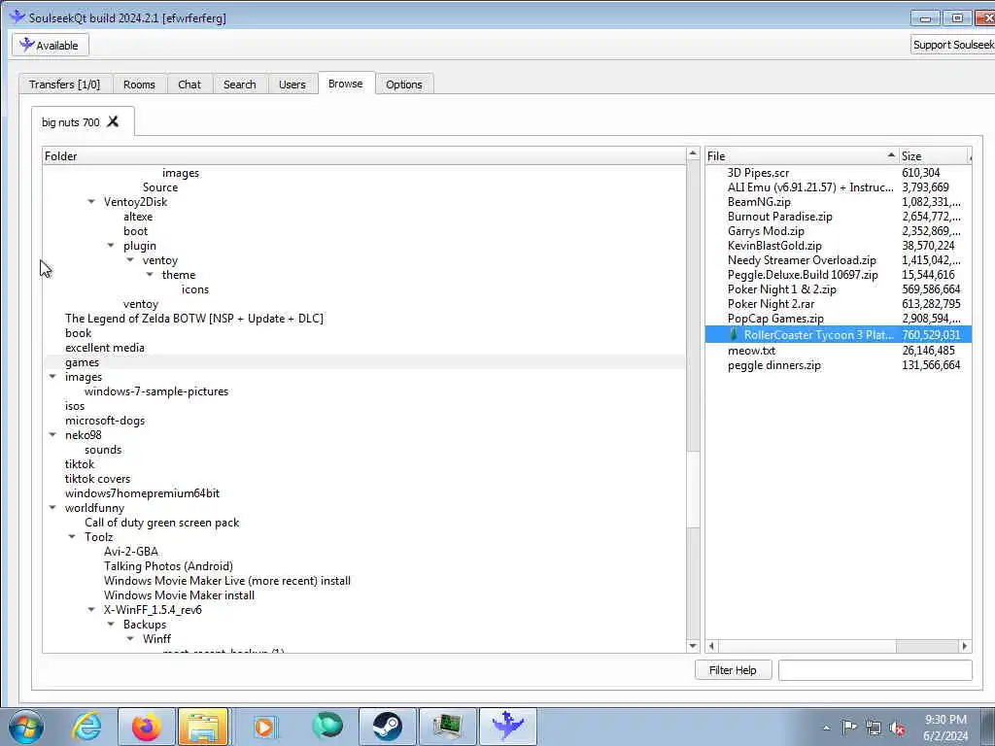The image size is (995, 746).
Task: Select the excellent media folder
Action: pos(105,348)
